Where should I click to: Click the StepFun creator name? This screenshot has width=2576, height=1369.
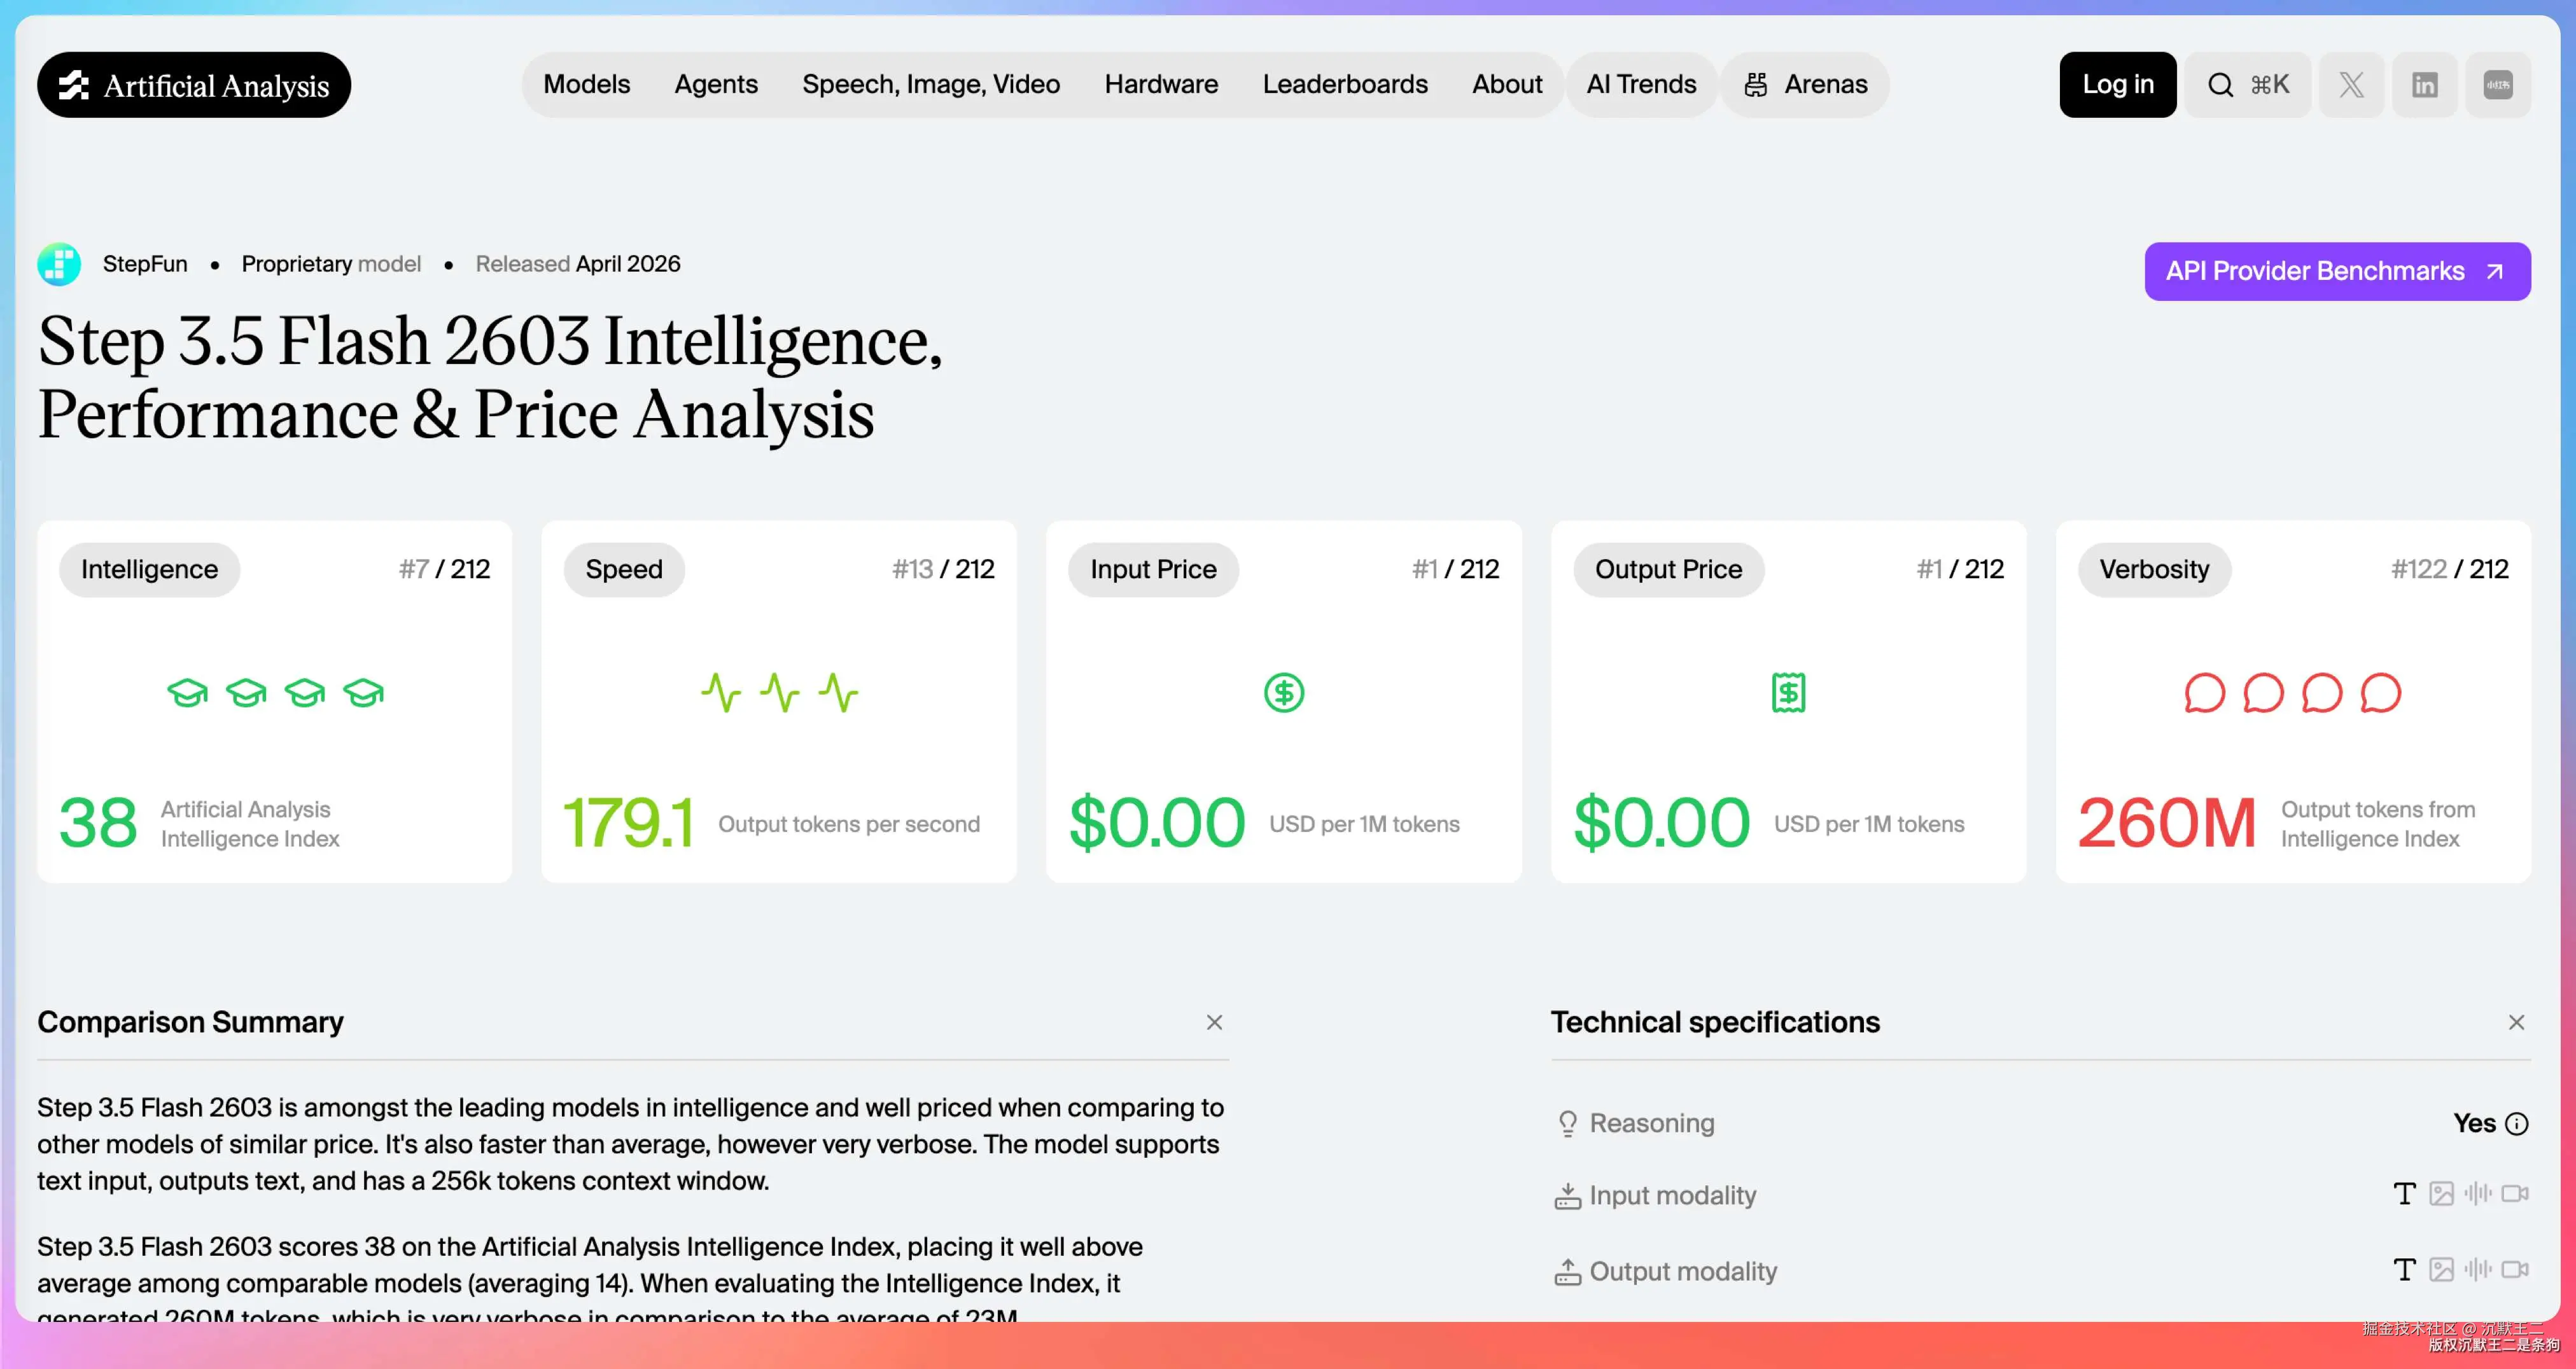click(145, 264)
